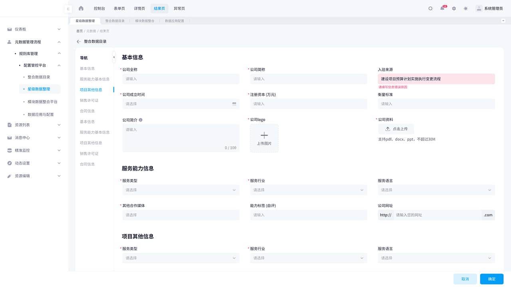Click the 消息中心 mail icon
The width and height of the screenshot is (511, 287).
coord(9,138)
